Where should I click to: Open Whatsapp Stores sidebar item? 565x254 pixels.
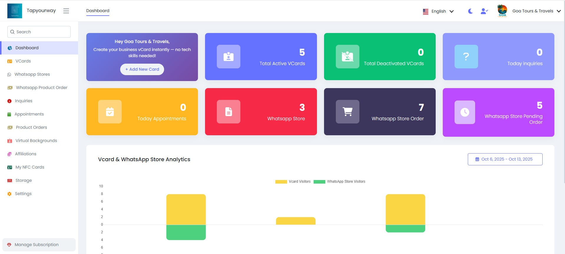coord(39,74)
